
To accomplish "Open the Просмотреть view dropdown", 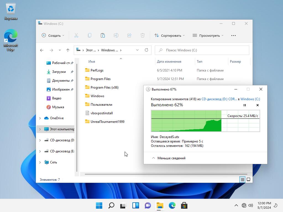I will click(x=208, y=35).
